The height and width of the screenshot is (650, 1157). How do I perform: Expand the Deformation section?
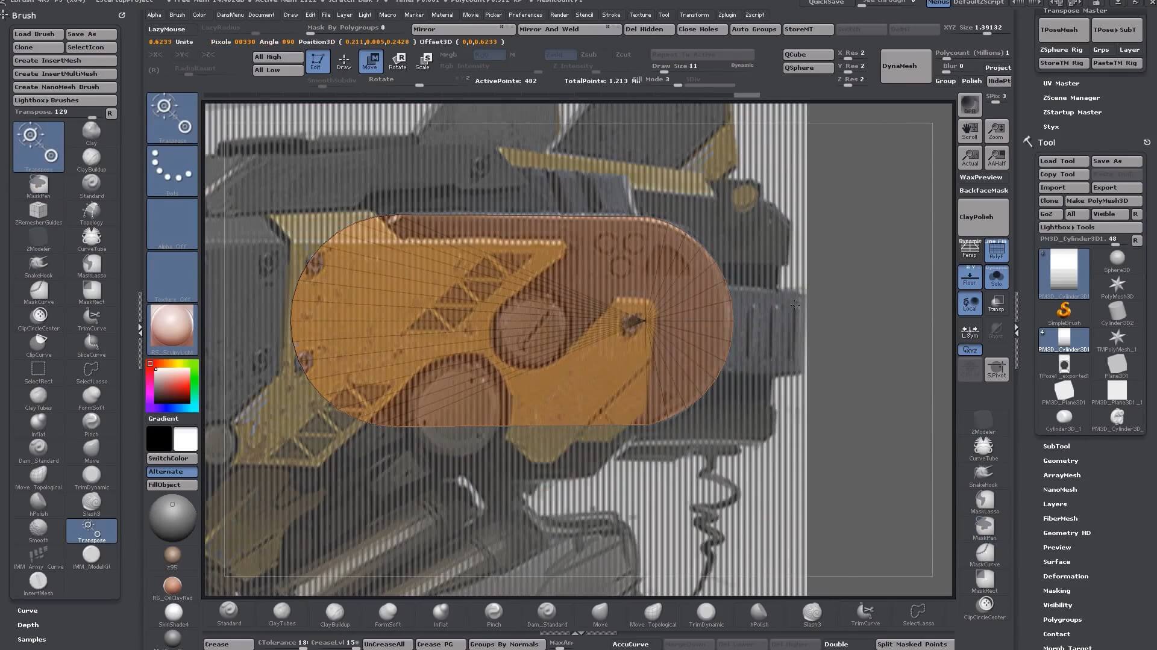coord(1065,576)
